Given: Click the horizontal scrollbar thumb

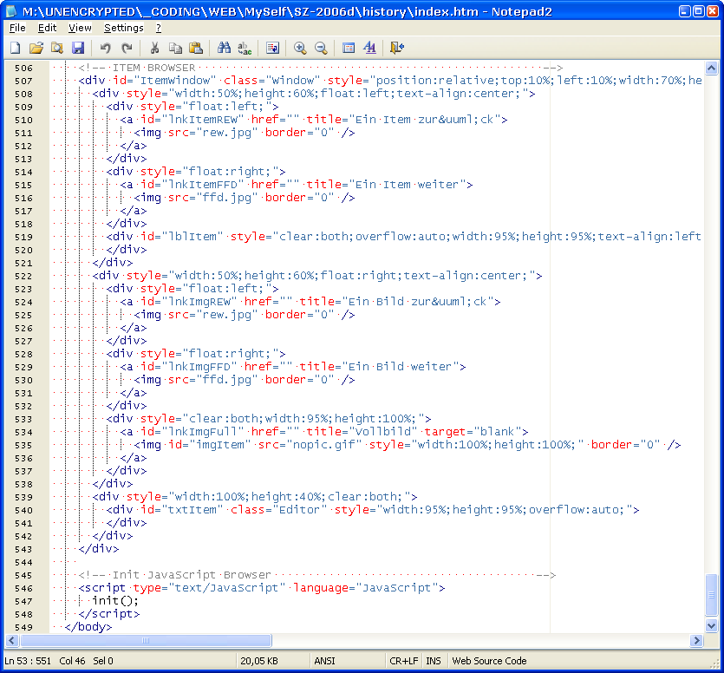Looking at the screenshot, I should coord(146,641).
